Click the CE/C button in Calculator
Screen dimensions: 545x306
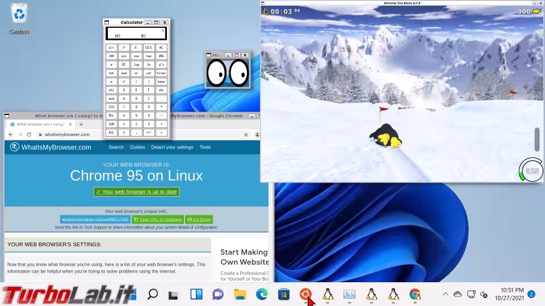coord(149,48)
